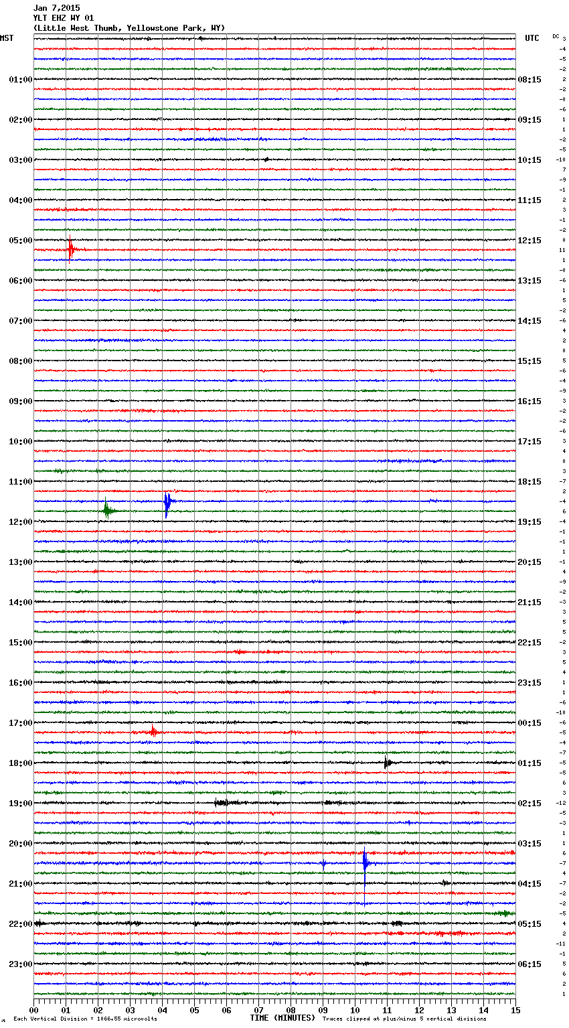Select the '23:00' MST hour label
This screenshot has height=1028, width=569.
tap(21, 964)
